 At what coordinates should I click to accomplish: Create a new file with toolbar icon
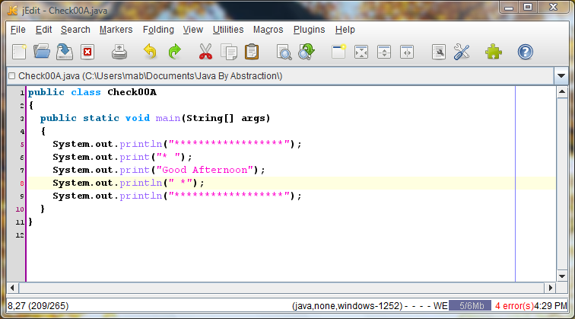pyautogui.click(x=19, y=52)
